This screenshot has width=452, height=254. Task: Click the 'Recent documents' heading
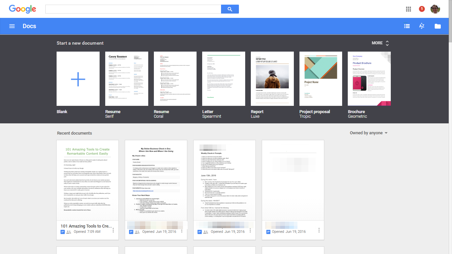(x=74, y=133)
